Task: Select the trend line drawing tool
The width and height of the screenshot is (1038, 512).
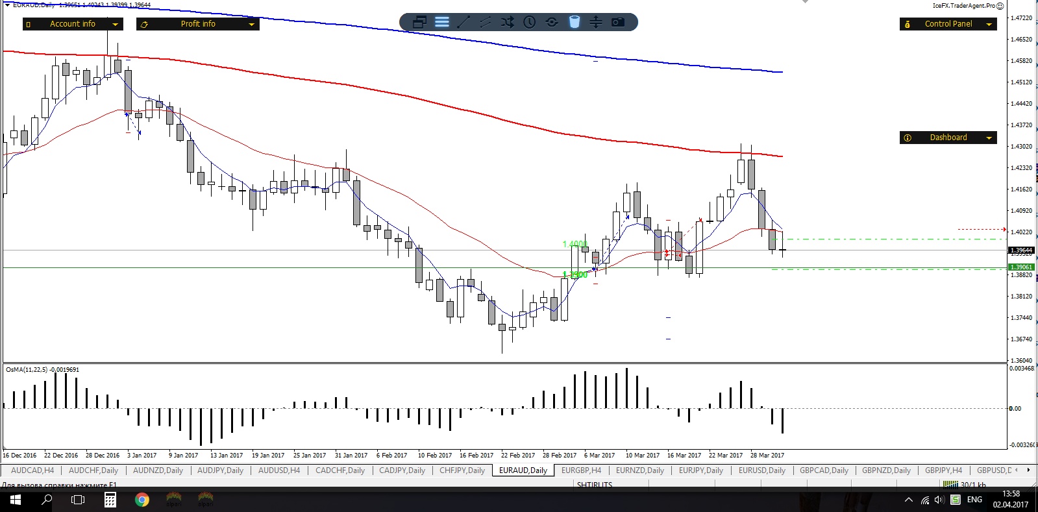Action: tap(463, 23)
